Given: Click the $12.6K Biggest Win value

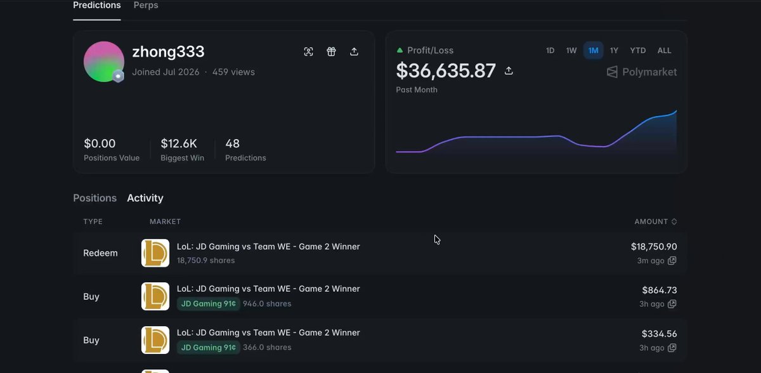Looking at the screenshot, I should click(x=179, y=144).
